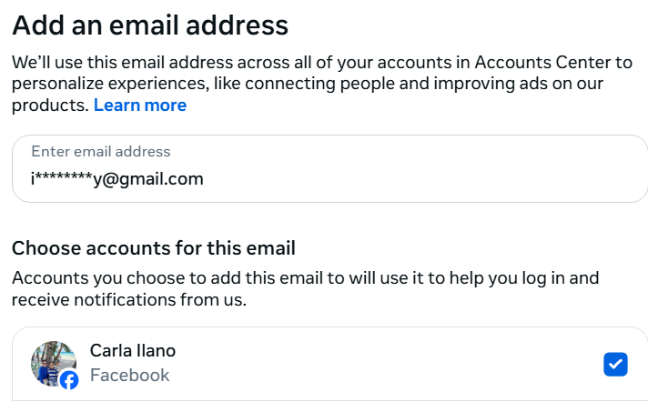Click empty space in the Carla Ilano row

tap(382, 364)
